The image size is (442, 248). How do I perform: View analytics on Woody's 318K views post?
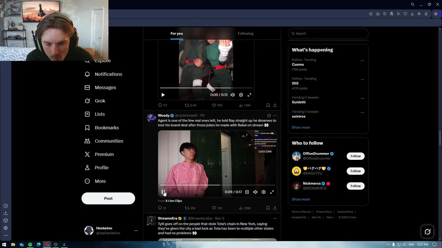244,208
